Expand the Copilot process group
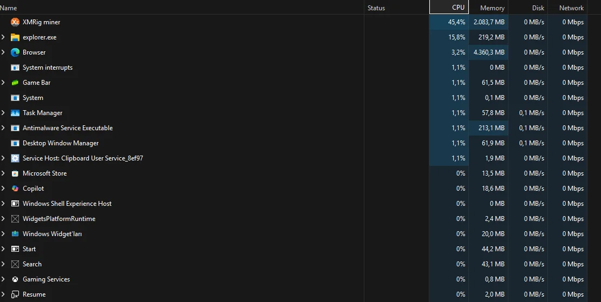This screenshot has height=302, width=601. (x=3, y=189)
